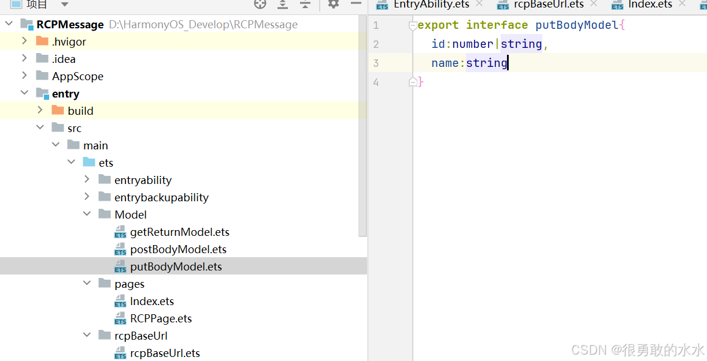Open RCPPage.ets in the tree

coord(161,319)
